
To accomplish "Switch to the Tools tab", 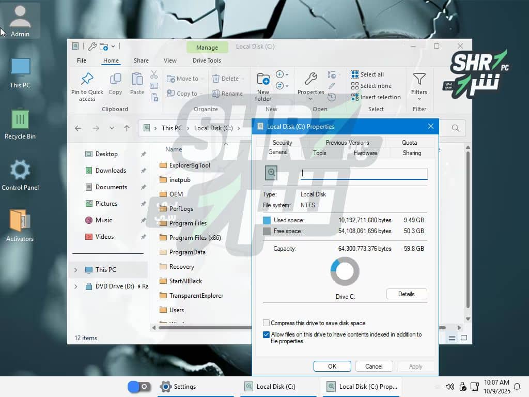I will (319, 153).
